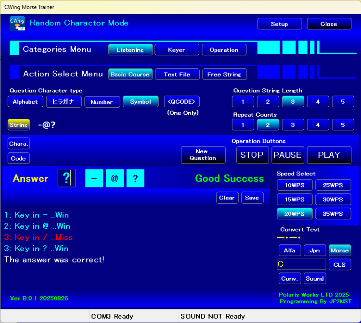The width and height of the screenshot is (361, 323).
Task: Play Morse with the Sound button
Action: click(x=315, y=279)
